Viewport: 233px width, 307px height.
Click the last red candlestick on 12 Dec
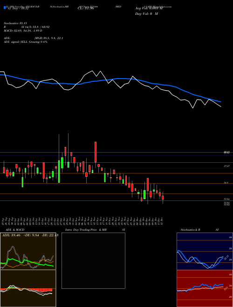tap(163, 198)
